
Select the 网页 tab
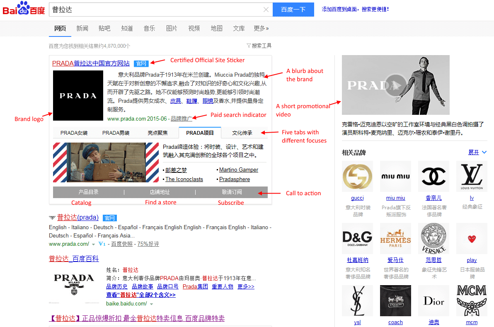coord(60,28)
